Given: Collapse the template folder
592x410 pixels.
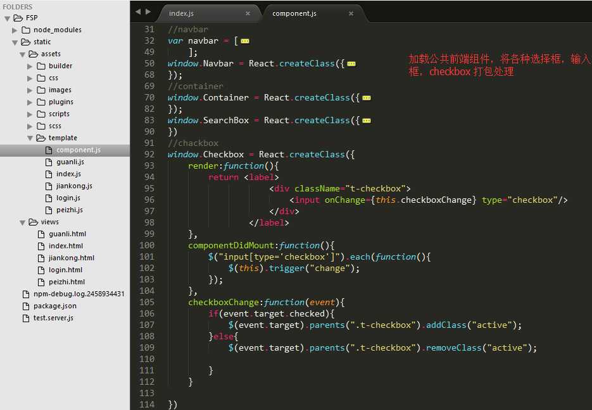Looking at the screenshot, I should pyautogui.click(x=30, y=138).
